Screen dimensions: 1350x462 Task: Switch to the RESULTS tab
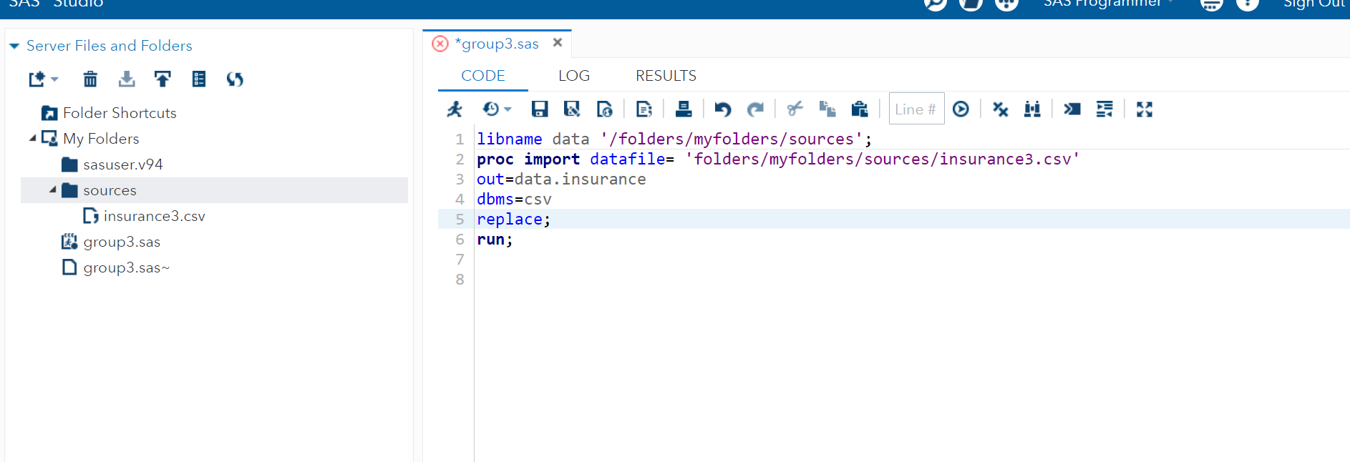pos(666,76)
